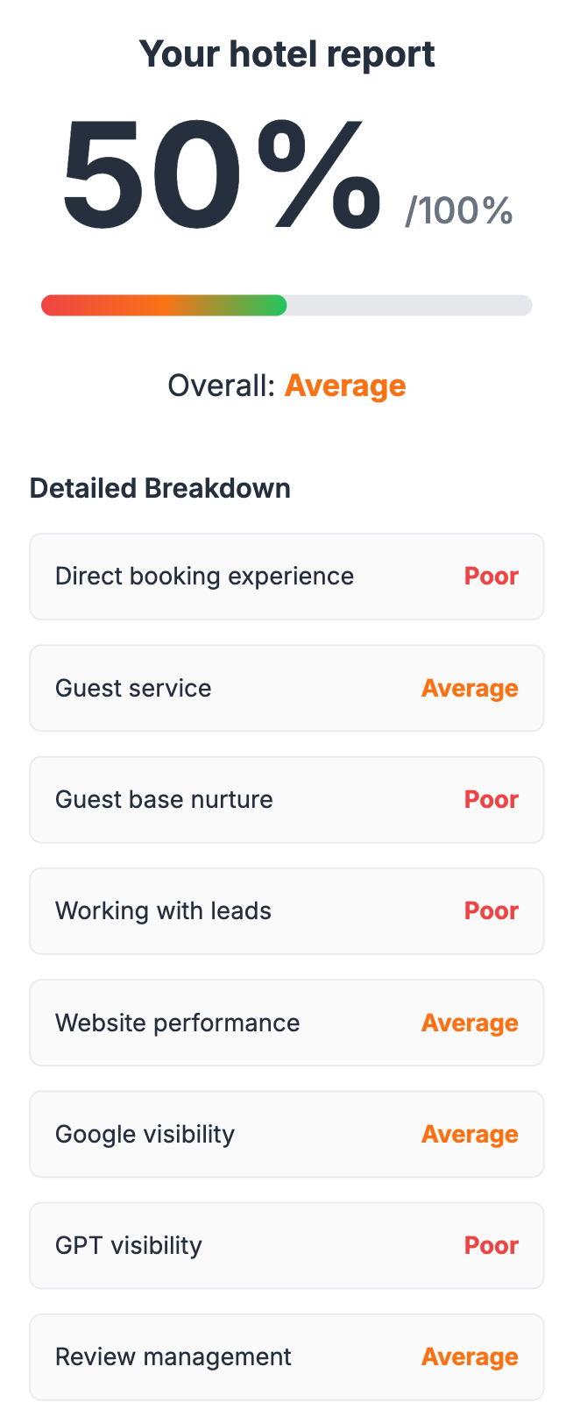Viewport: 573px width, 1416px height.
Task: Click the Poor label for Guest base nurture
Action: point(491,799)
